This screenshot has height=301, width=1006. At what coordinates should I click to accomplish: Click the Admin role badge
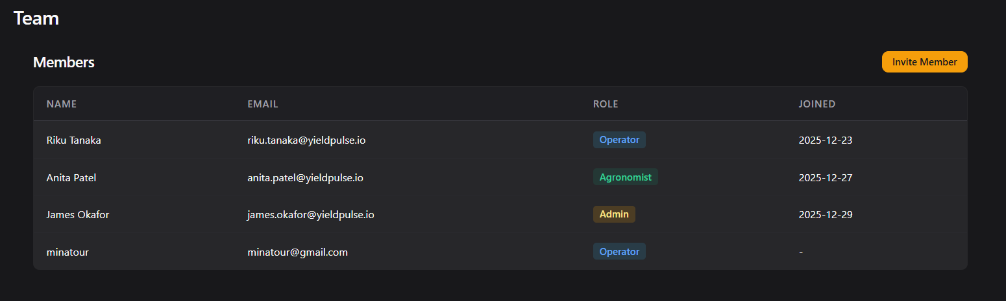614,214
